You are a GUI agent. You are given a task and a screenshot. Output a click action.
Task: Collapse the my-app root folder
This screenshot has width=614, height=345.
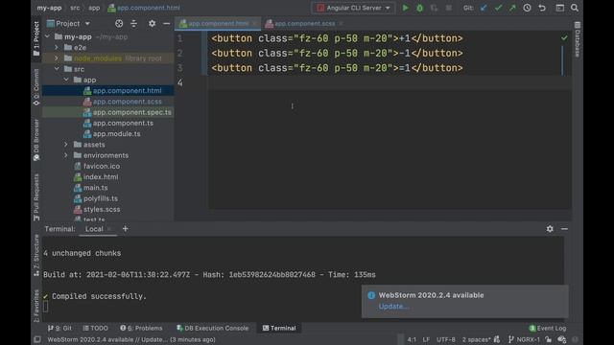(x=47, y=36)
